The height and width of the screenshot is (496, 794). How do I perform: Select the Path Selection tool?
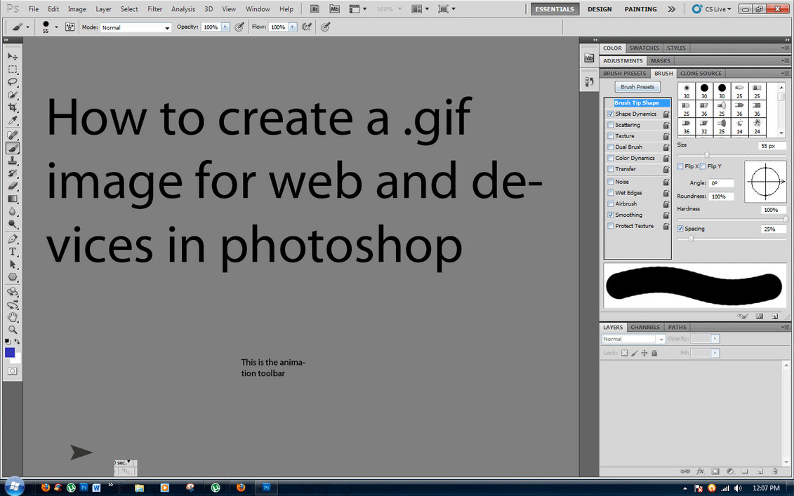(x=12, y=264)
